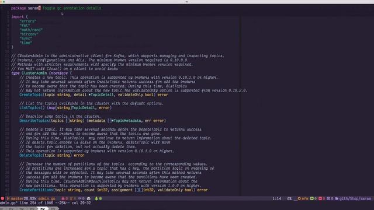This screenshot has height=210, width=374.
Task: Place cursor on the import keyword
Action: click(18, 17)
